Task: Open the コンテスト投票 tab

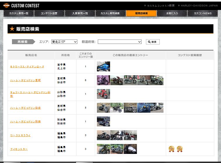Action: point(49,13)
